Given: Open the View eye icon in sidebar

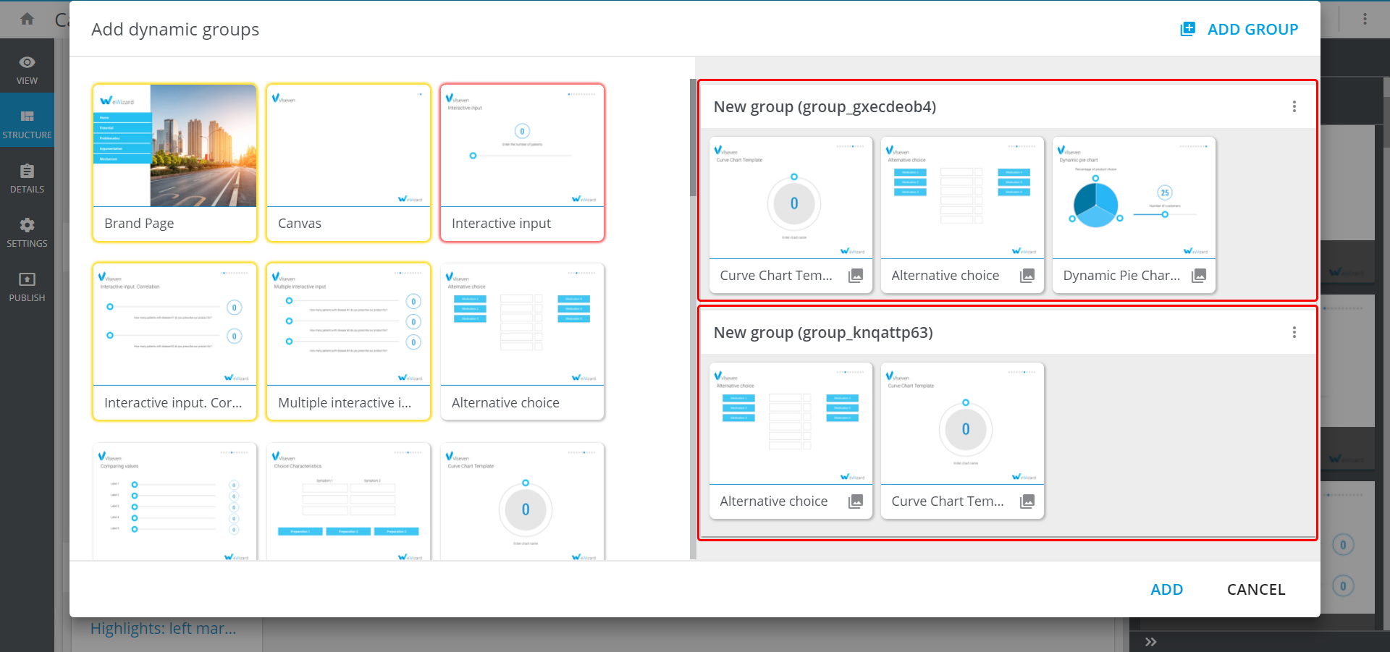Looking at the screenshot, I should [x=27, y=69].
